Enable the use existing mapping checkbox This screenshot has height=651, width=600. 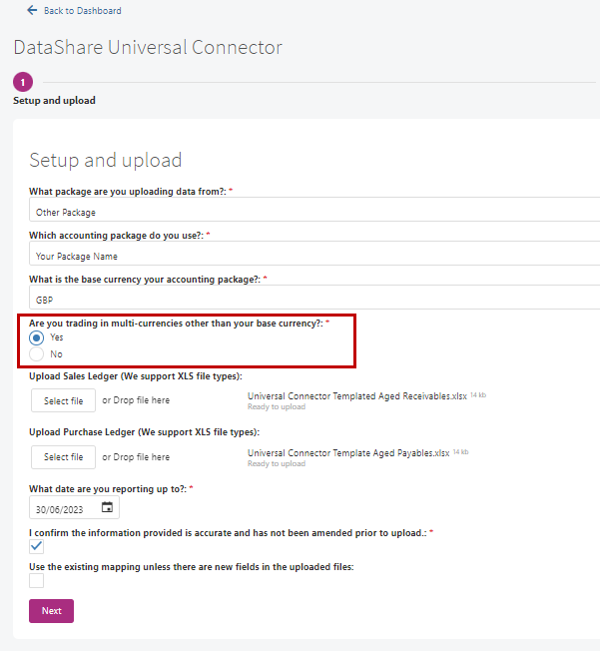37,580
